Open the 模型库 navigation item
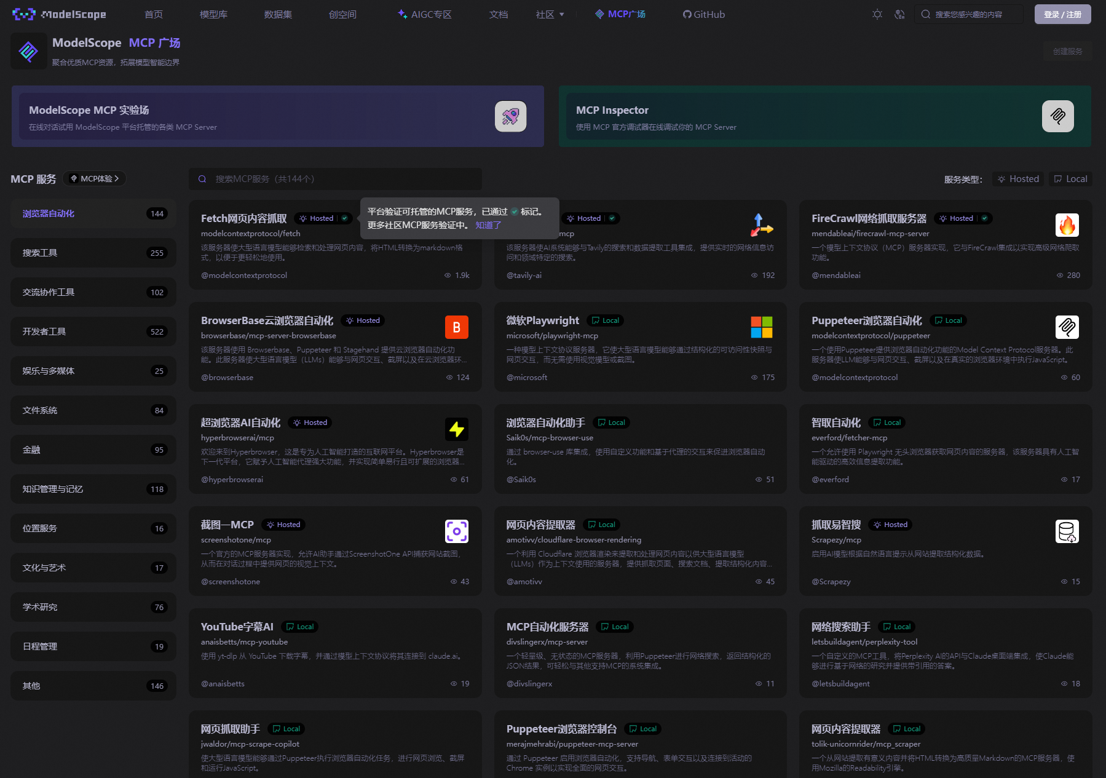 [213, 14]
